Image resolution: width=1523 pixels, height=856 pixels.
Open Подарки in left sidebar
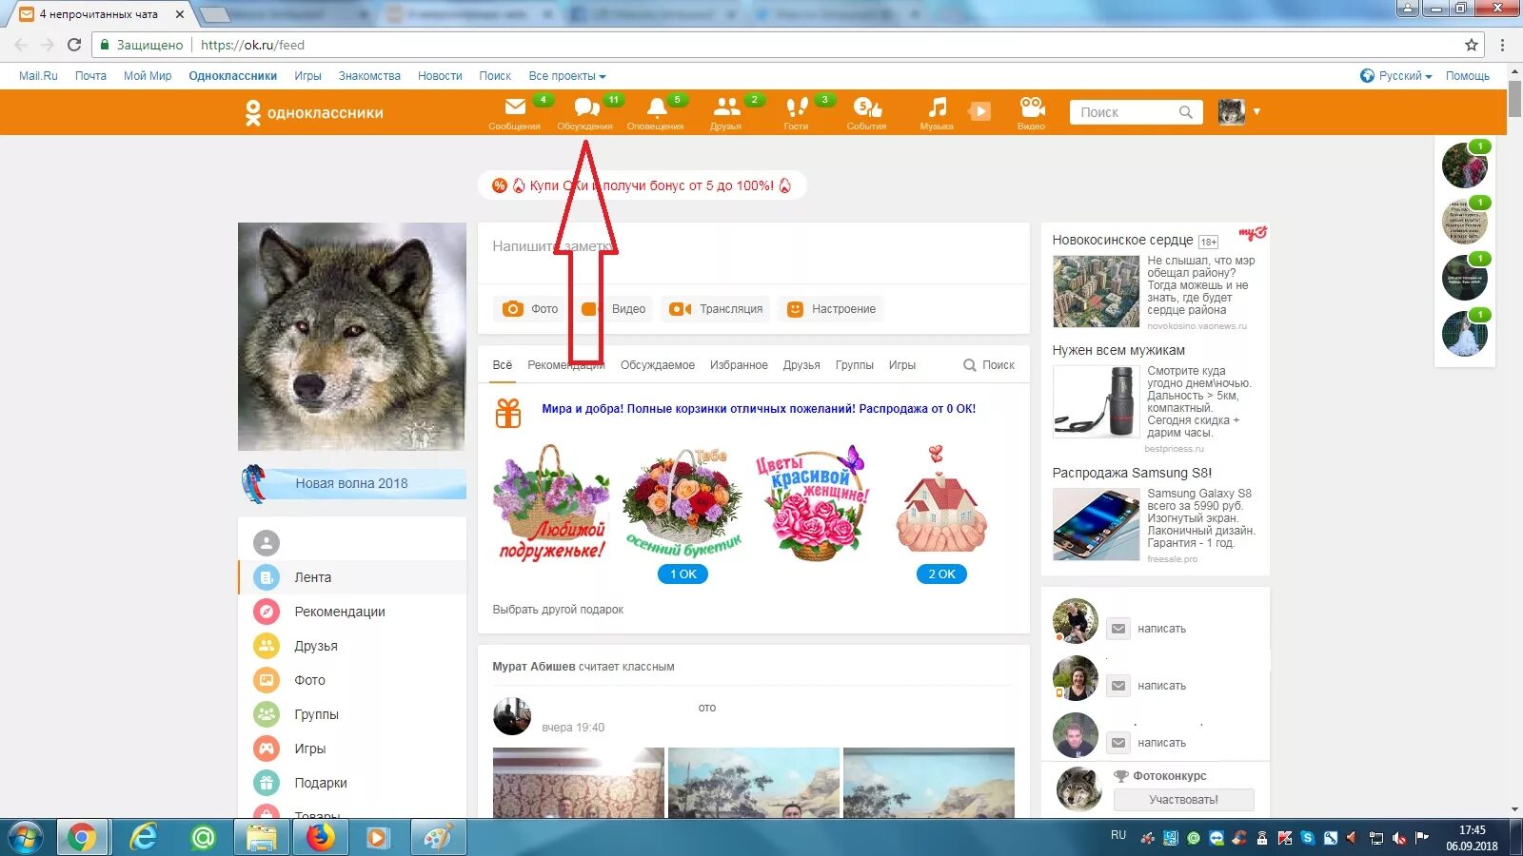pyautogui.click(x=352, y=783)
